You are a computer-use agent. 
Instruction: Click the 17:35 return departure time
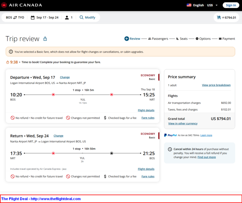[16, 153]
